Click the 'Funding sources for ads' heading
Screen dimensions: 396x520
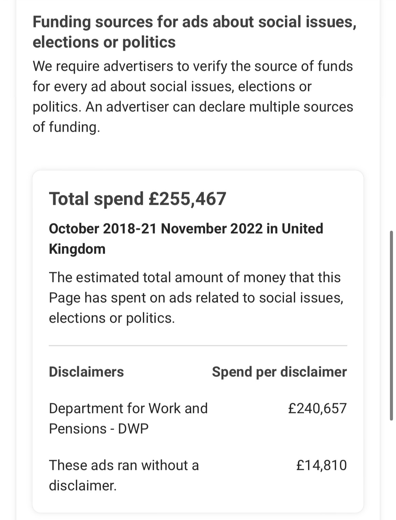click(x=194, y=32)
